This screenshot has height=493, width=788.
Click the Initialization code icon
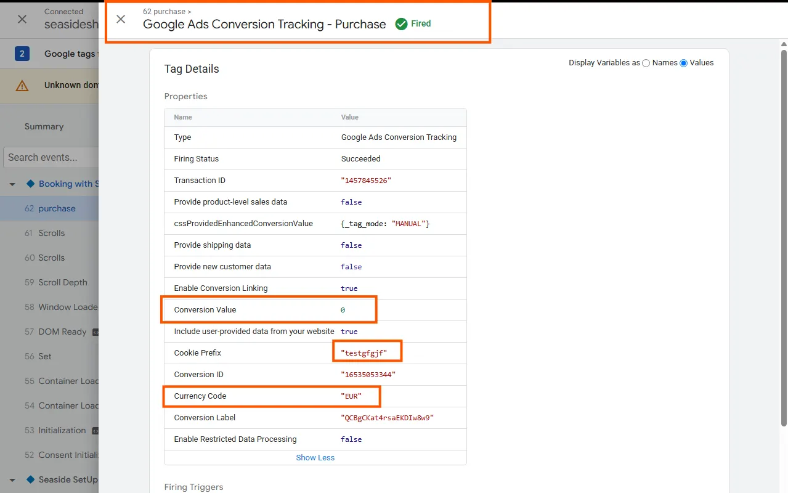tap(95, 430)
